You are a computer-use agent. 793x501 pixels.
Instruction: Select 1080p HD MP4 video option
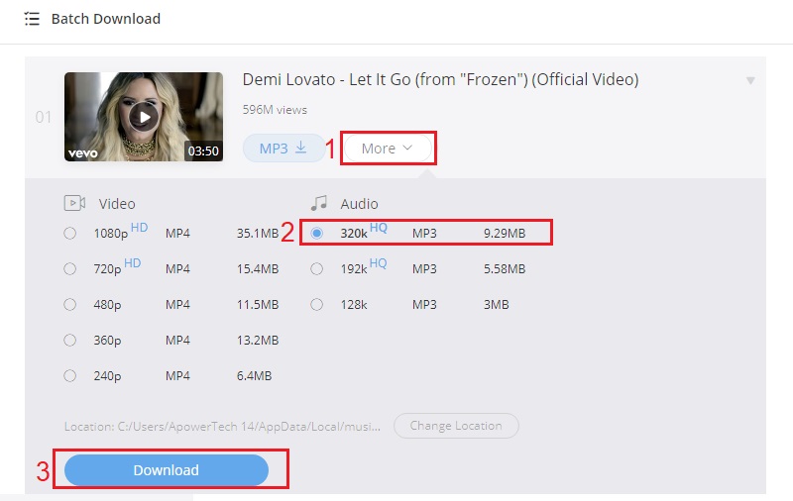(69, 234)
